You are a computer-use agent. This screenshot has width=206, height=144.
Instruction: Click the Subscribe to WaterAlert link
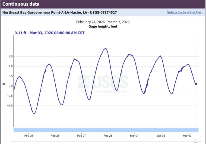pos(185,12)
